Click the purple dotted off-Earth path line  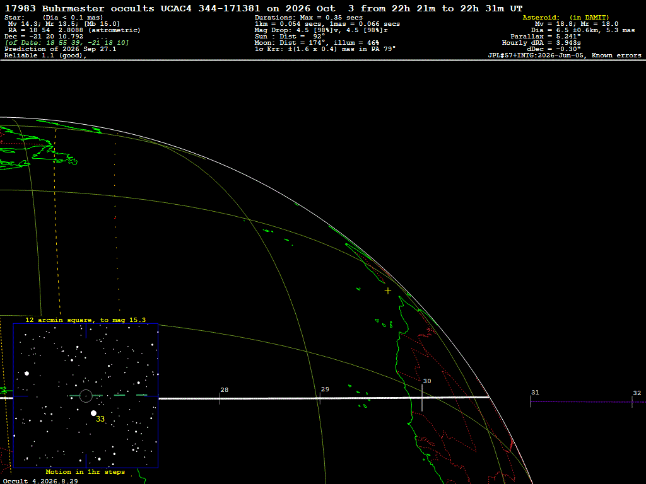pyautogui.click(x=588, y=401)
